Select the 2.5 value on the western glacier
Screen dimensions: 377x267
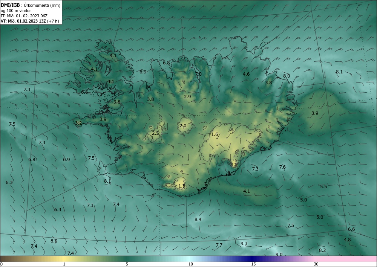coord(156,133)
